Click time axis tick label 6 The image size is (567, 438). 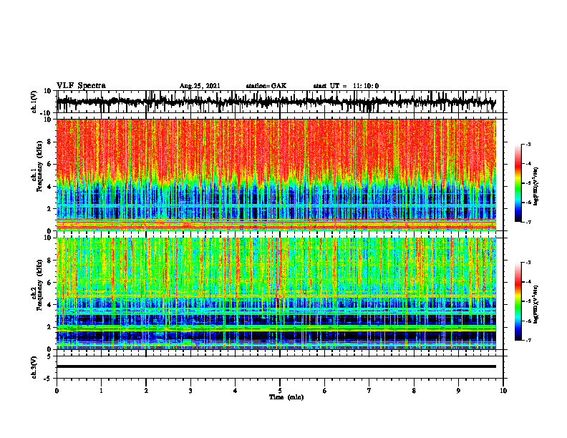pyautogui.click(x=325, y=391)
